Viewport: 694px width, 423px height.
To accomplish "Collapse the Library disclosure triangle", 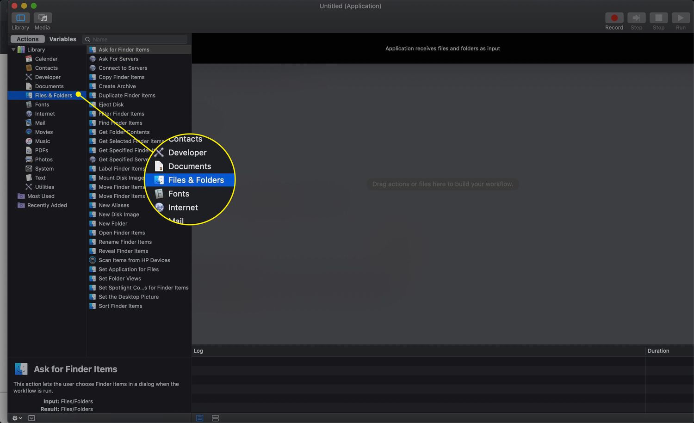I will point(13,49).
